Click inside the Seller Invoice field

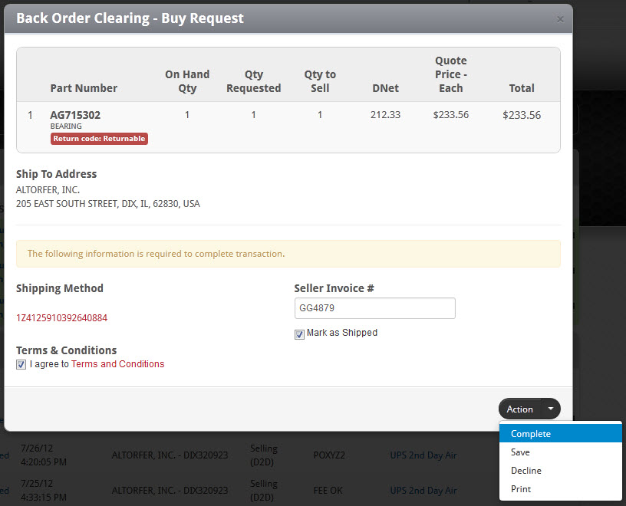374,307
